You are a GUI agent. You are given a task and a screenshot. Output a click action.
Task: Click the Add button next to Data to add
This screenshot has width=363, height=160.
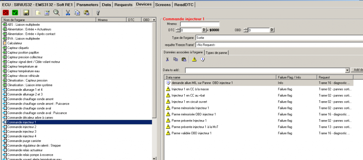point(357,70)
